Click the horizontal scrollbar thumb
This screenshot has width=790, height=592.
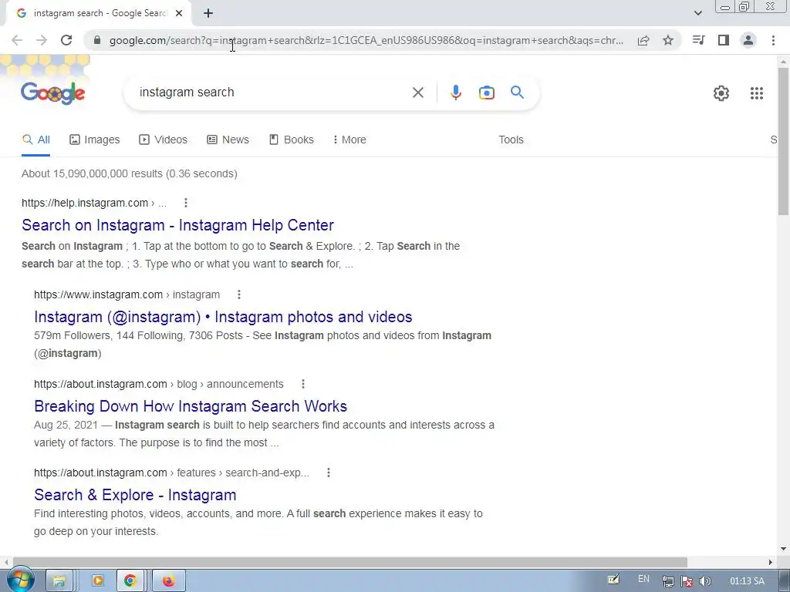[350, 562]
